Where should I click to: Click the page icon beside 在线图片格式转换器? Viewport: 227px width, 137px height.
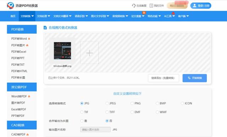click(45, 28)
